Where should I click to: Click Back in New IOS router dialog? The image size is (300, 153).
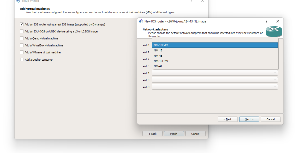[x=228, y=119]
